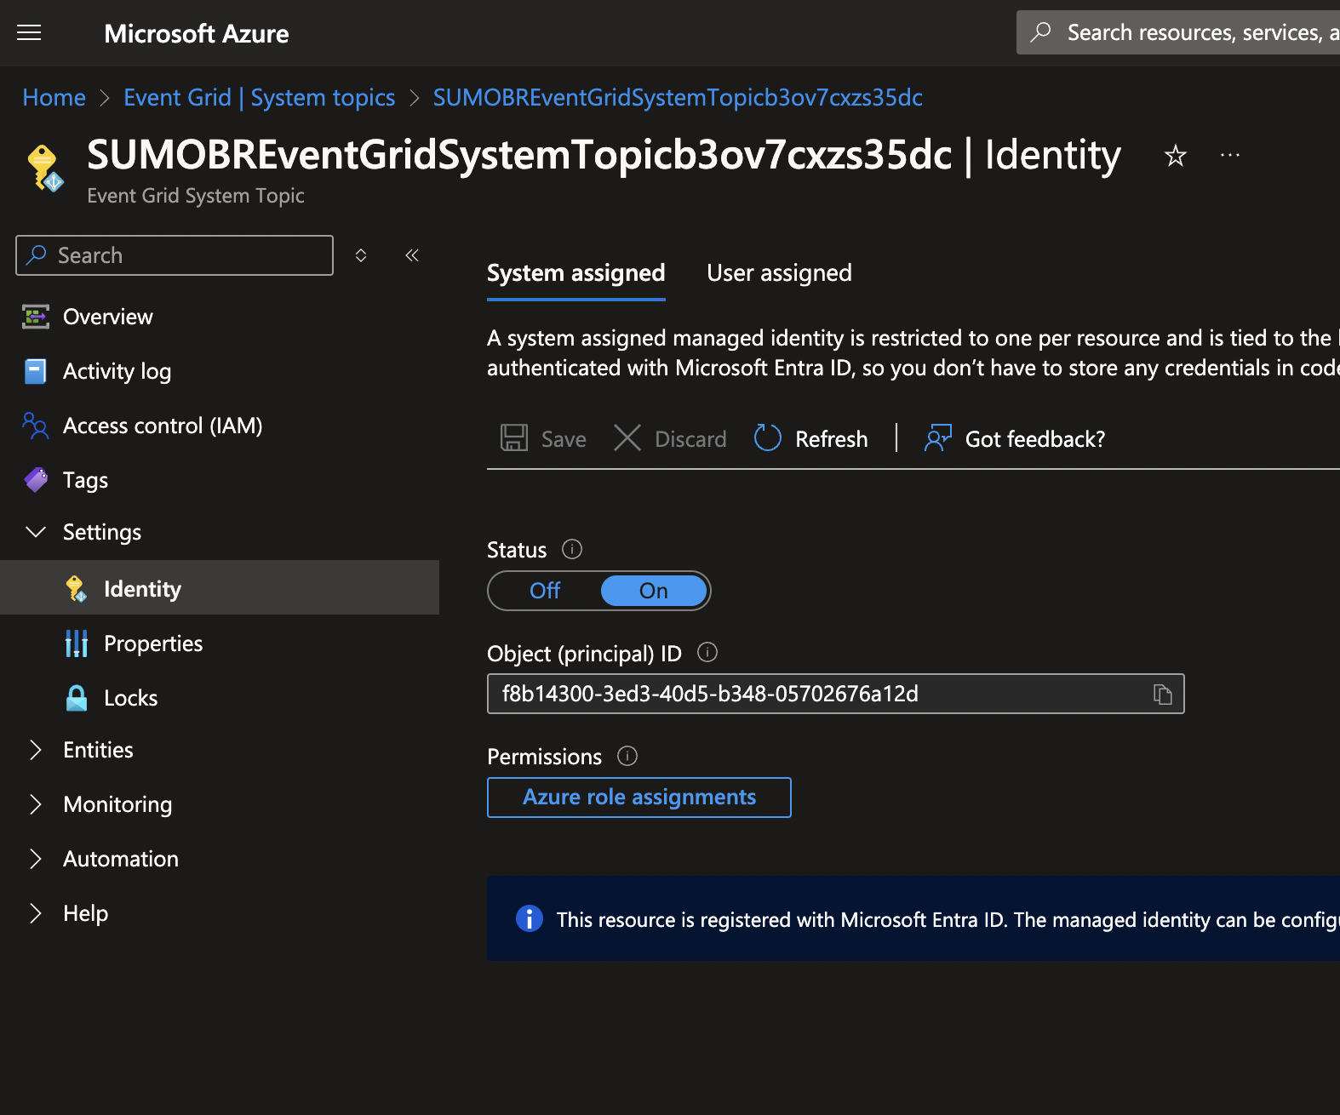Click the Refresh icon in toolbar
Image resolution: width=1340 pixels, height=1115 pixels.
(767, 438)
